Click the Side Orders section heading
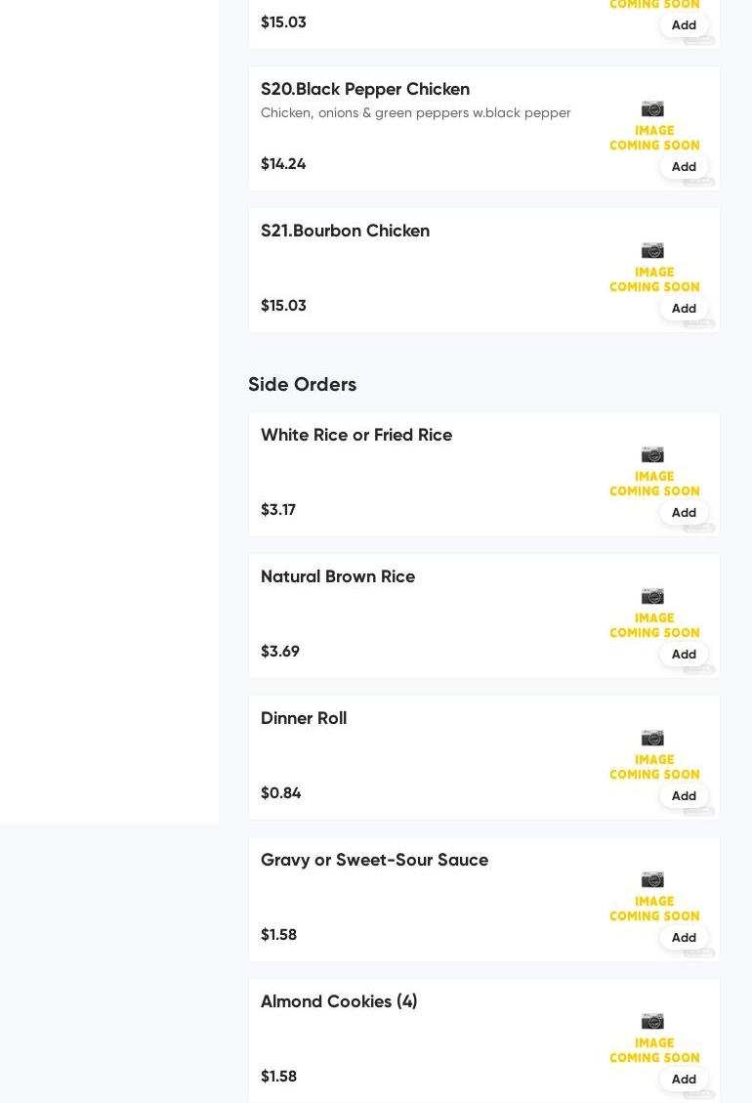The height and width of the screenshot is (1103, 752). pyautogui.click(x=302, y=384)
